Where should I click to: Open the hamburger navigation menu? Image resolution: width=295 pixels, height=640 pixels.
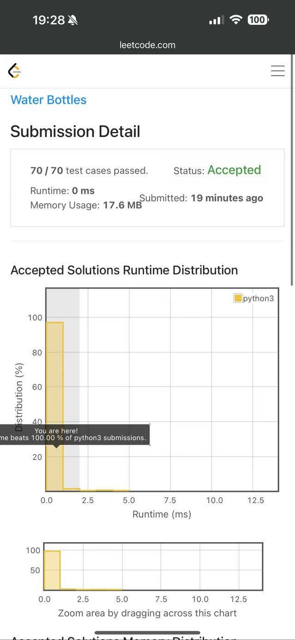(x=277, y=71)
